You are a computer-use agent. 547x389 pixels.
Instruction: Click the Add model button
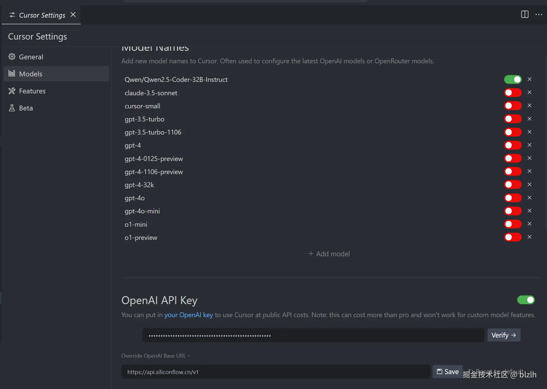pos(329,254)
